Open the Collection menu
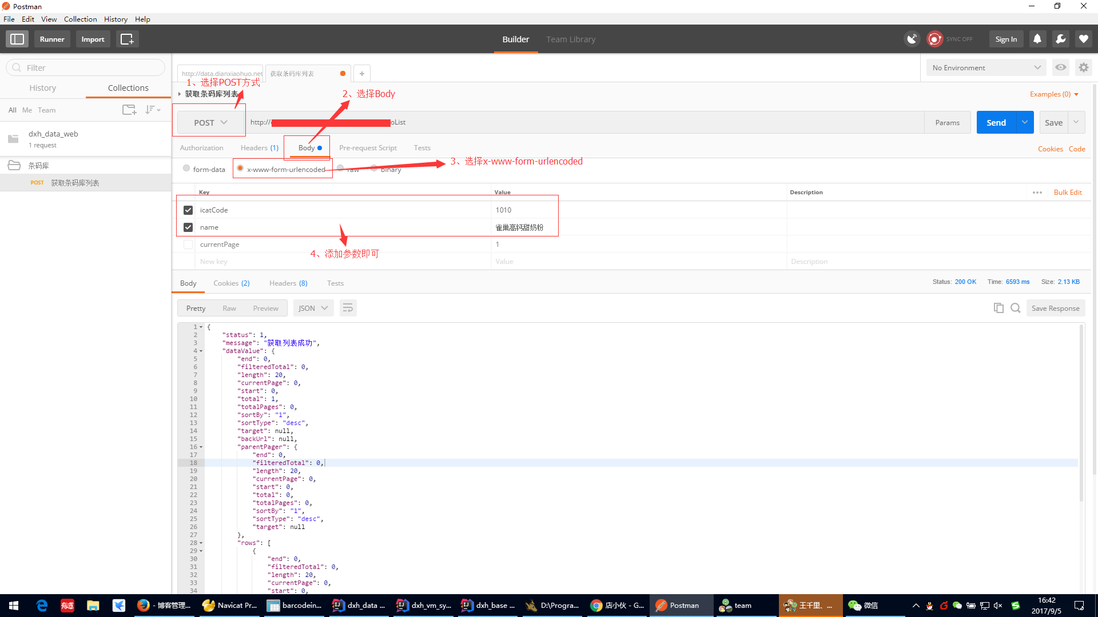 click(80, 19)
